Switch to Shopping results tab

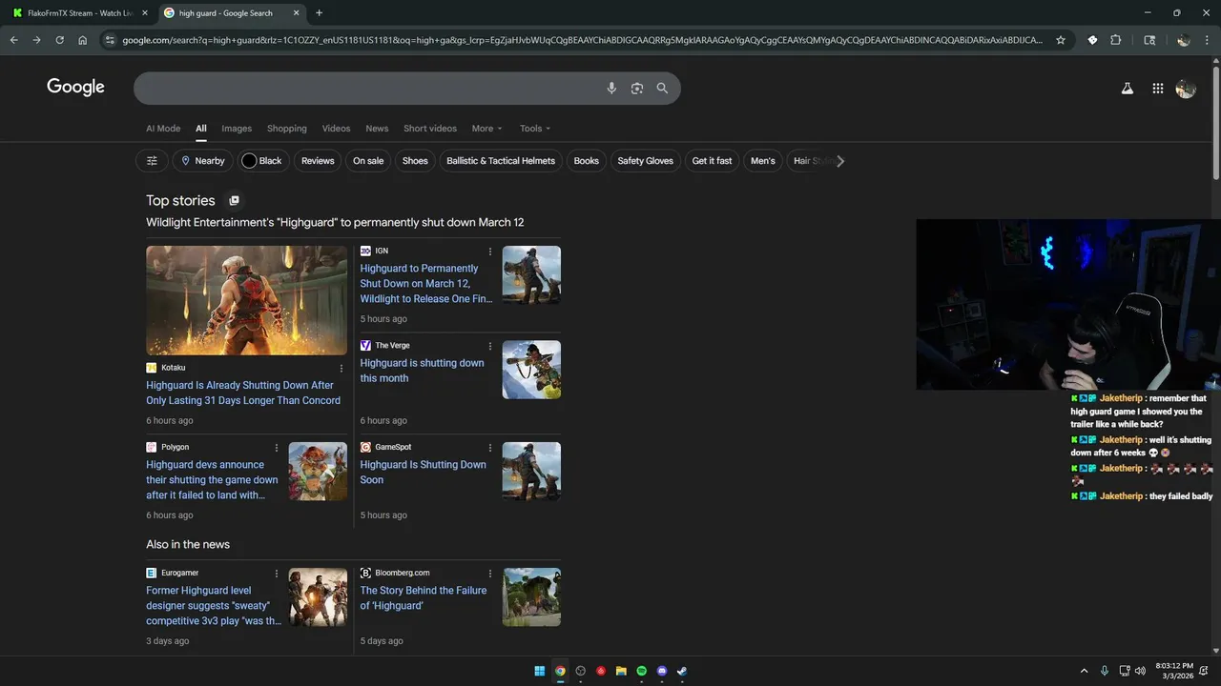click(287, 129)
